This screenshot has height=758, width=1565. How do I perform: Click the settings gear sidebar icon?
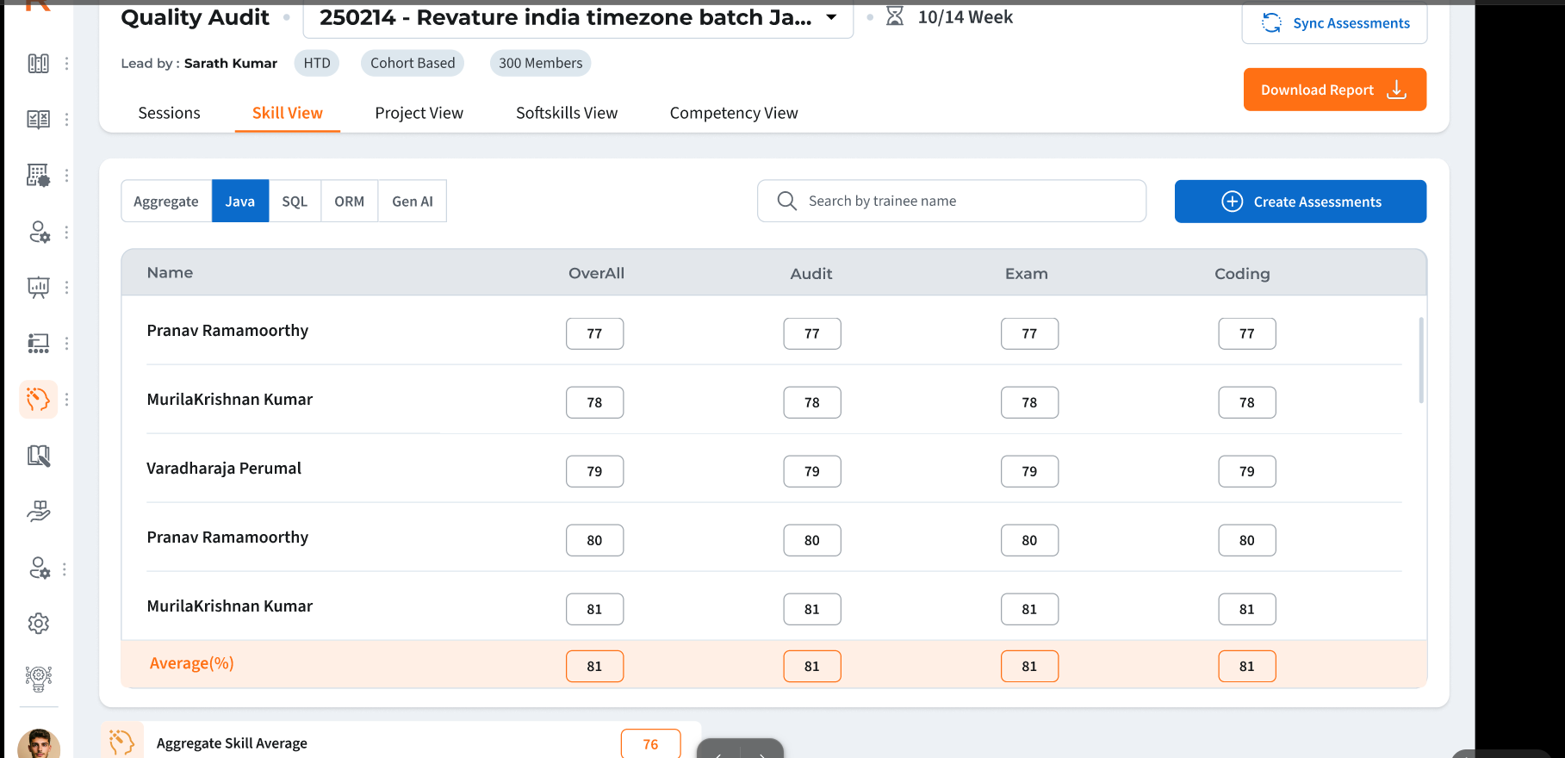pyautogui.click(x=39, y=623)
